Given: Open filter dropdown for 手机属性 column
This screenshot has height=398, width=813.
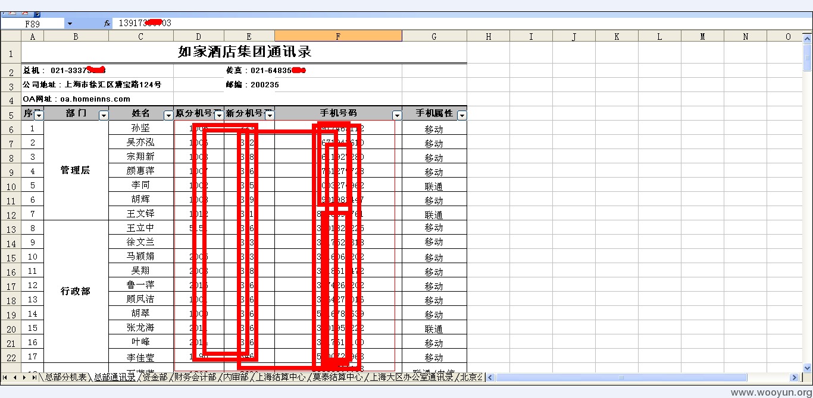Looking at the screenshot, I should point(461,115).
